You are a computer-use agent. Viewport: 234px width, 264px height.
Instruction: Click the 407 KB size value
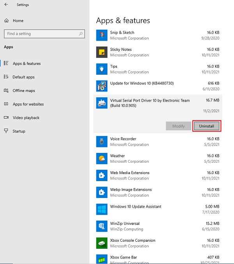(x=213, y=257)
